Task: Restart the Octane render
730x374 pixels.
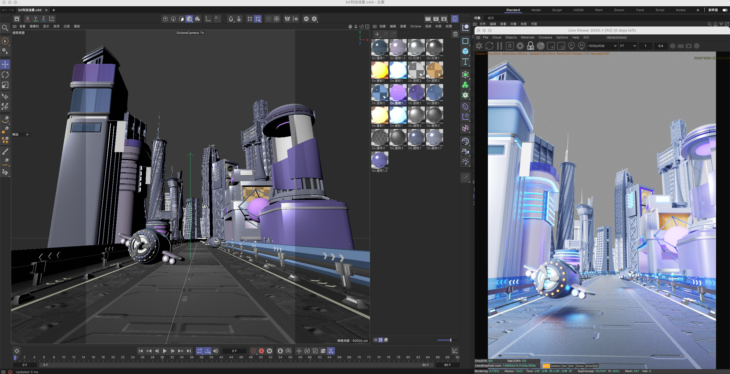Action: (490, 46)
